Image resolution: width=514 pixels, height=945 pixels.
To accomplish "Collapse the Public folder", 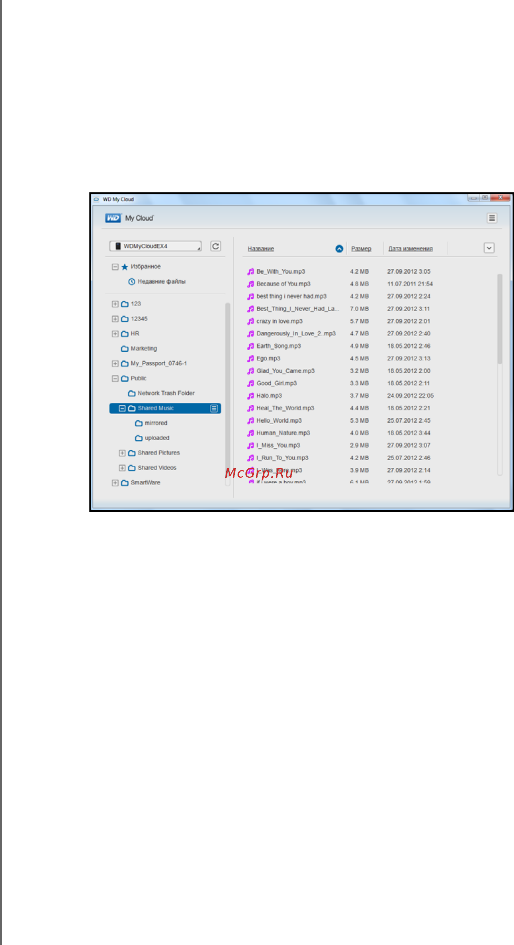I will click(115, 378).
